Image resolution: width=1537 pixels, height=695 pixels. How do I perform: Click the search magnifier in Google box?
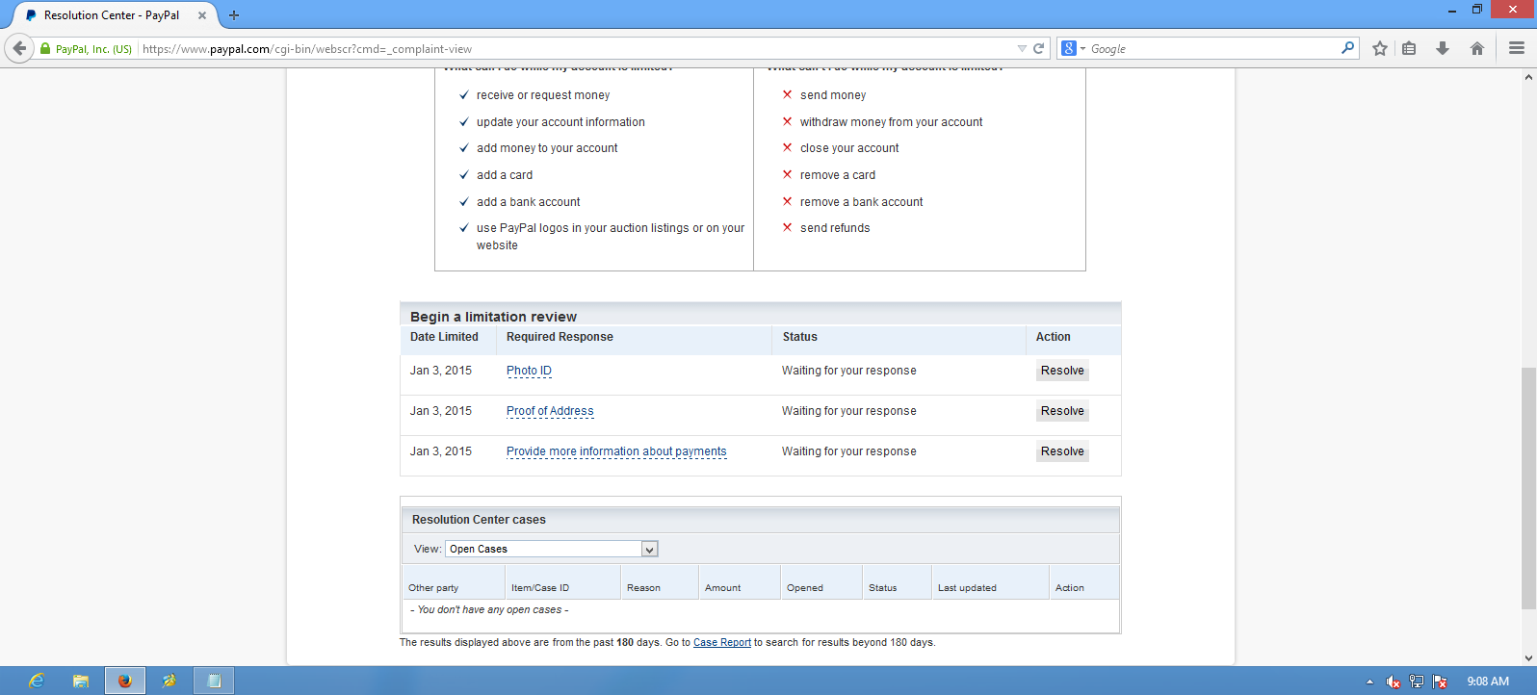click(1347, 48)
